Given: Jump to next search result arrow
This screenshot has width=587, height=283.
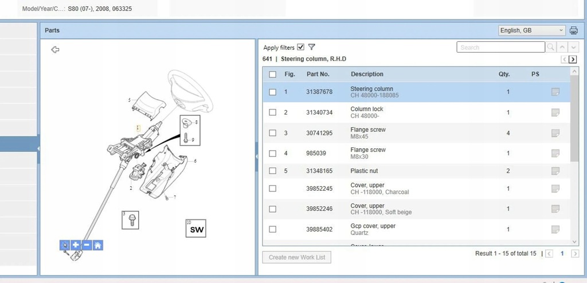Looking at the screenshot, I should [x=573, y=47].
